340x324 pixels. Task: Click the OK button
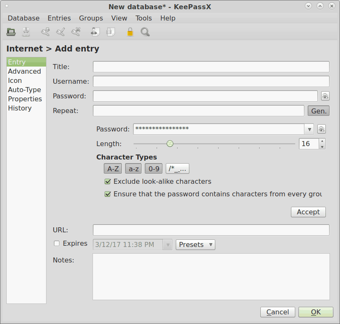pyautogui.click(x=316, y=312)
